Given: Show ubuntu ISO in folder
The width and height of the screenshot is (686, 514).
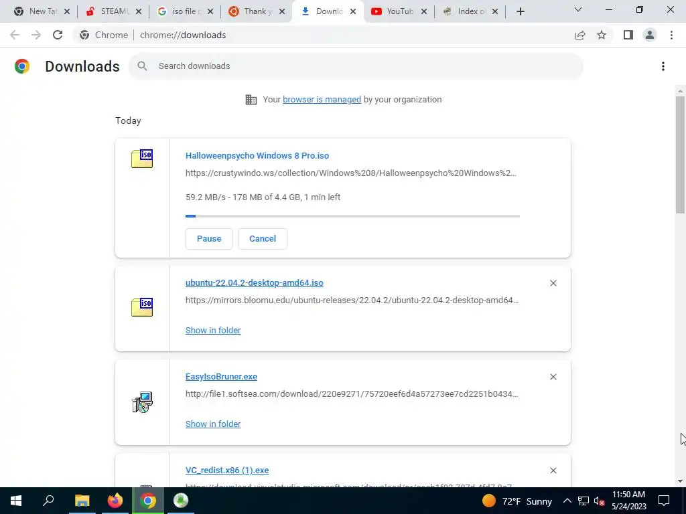Looking at the screenshot, I should [x=213, y=331].
